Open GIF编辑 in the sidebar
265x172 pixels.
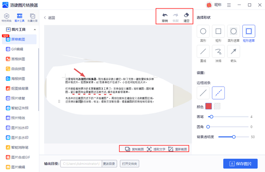pos(19,49)
